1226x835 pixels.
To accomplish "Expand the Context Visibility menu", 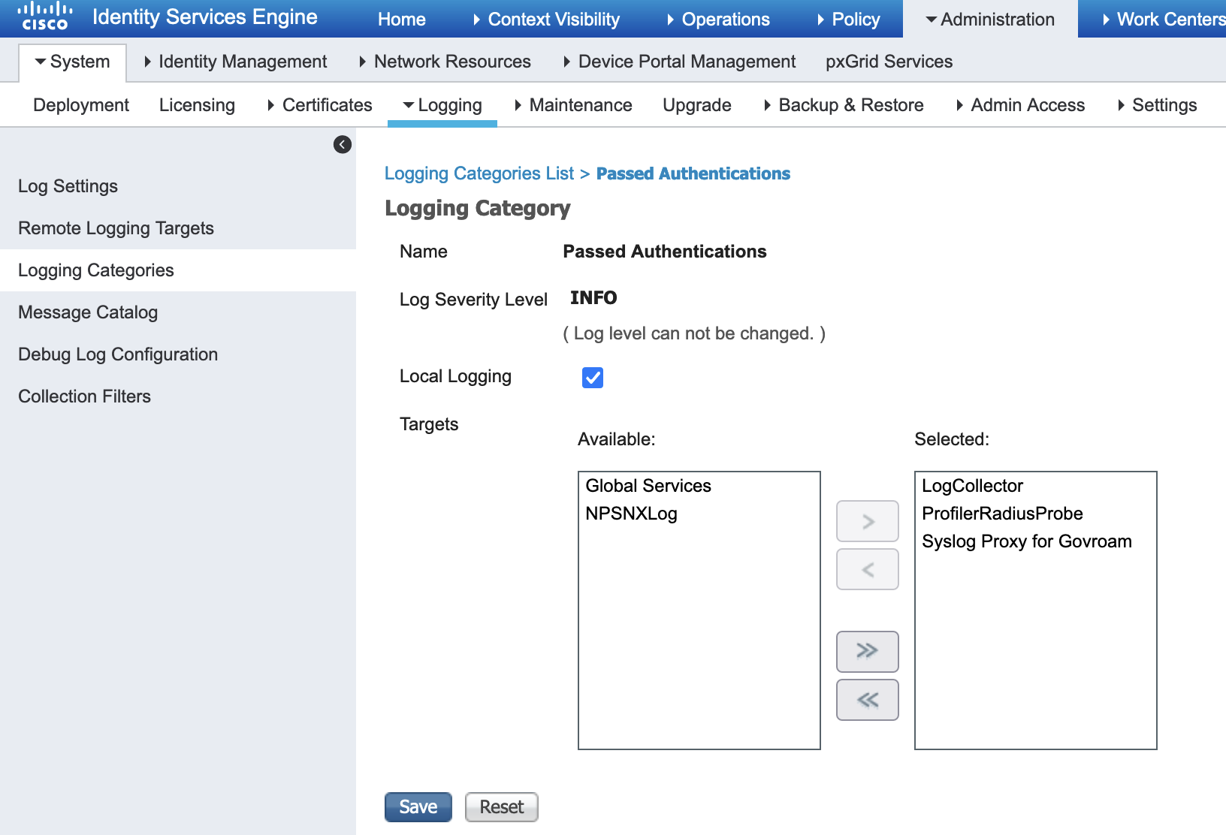I will [546, 20].
